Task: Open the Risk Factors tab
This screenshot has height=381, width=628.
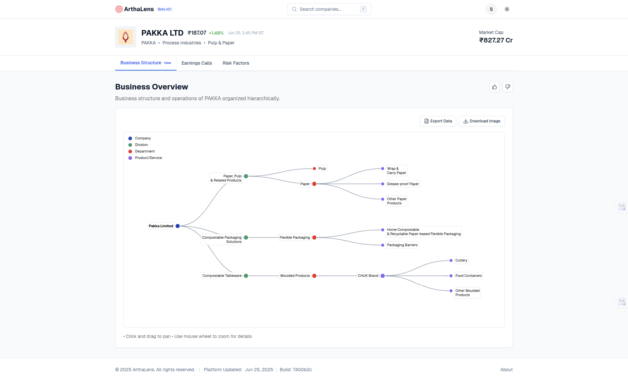Action: pos(236,63)
